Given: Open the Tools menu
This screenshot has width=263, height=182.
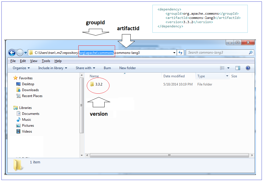Looking at the screenshot, I should point(46,61).
